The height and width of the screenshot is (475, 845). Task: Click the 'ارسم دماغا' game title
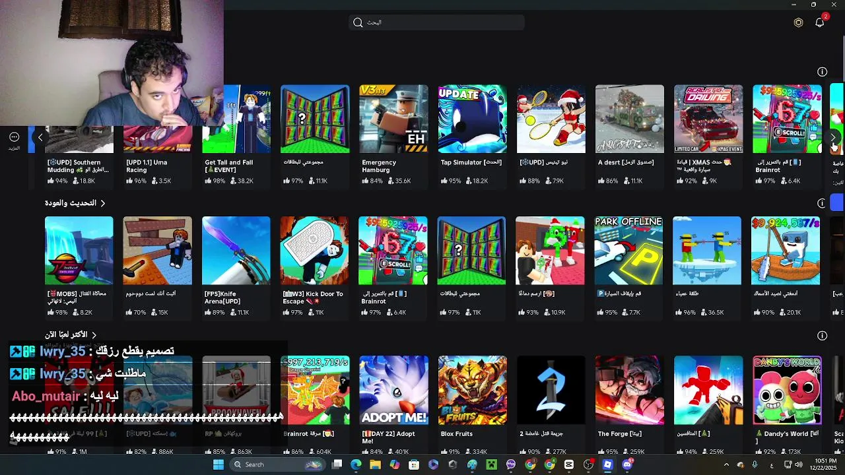[535, 294]
